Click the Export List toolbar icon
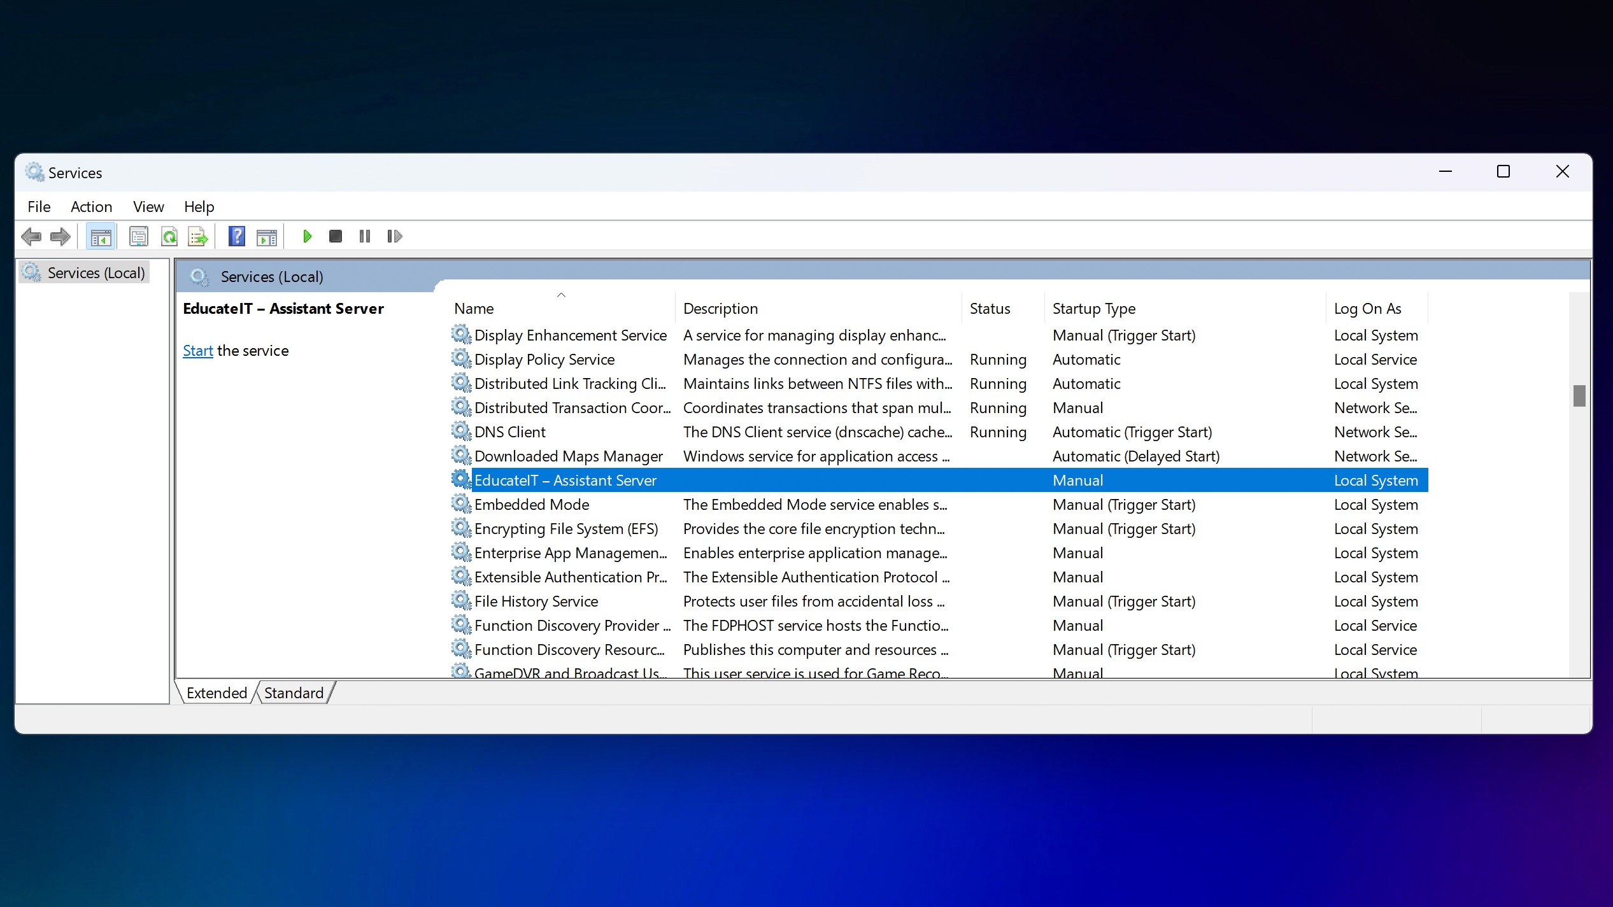 click(198, 237)
